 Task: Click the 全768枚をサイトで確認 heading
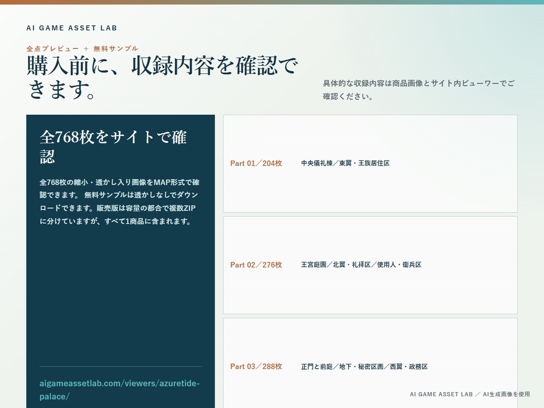113,147
